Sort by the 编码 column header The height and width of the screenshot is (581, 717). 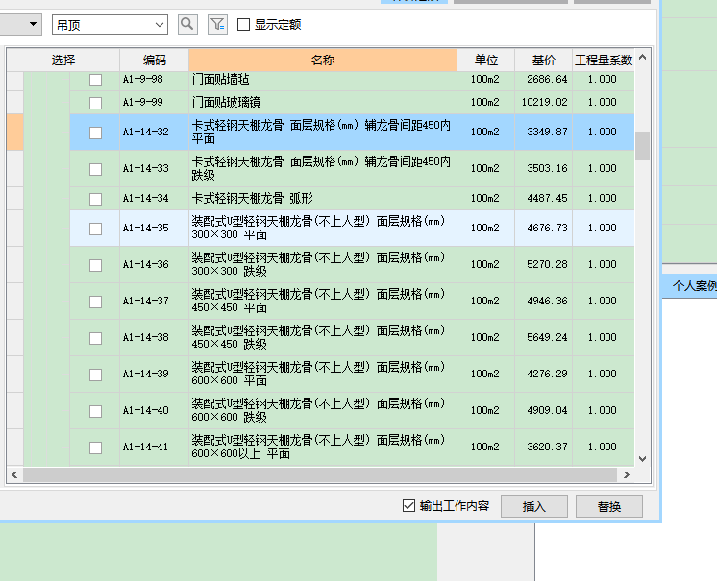[154, 60]
